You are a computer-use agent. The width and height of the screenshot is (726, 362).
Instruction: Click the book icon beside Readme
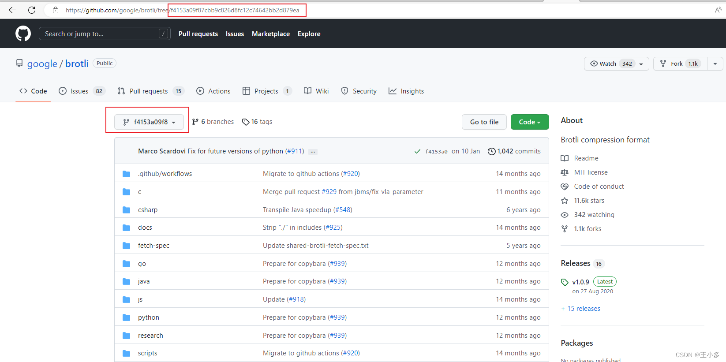565,158
